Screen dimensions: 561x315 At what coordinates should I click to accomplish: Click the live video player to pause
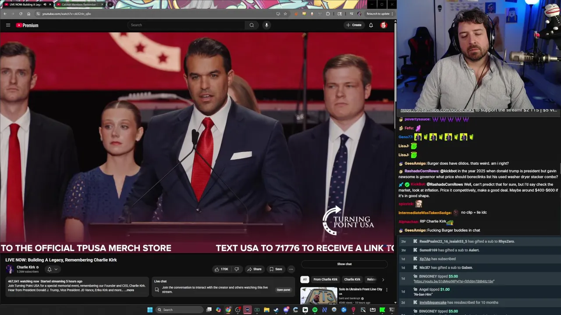[x=197, y=142]
